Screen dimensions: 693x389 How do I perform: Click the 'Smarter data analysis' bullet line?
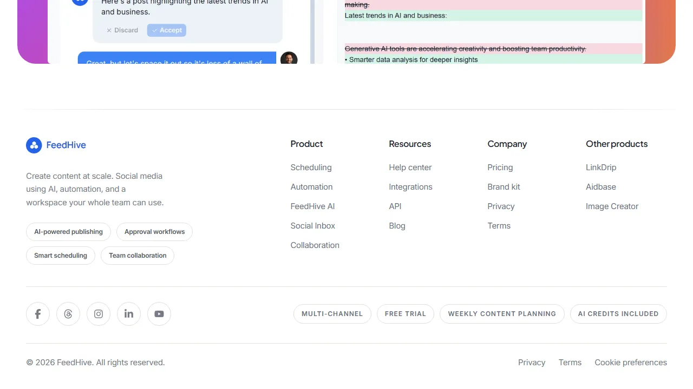point(411,59)
